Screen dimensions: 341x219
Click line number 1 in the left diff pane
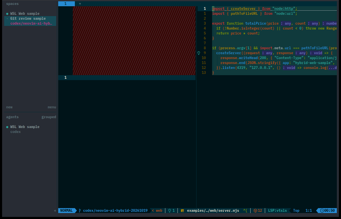[65, 77]
